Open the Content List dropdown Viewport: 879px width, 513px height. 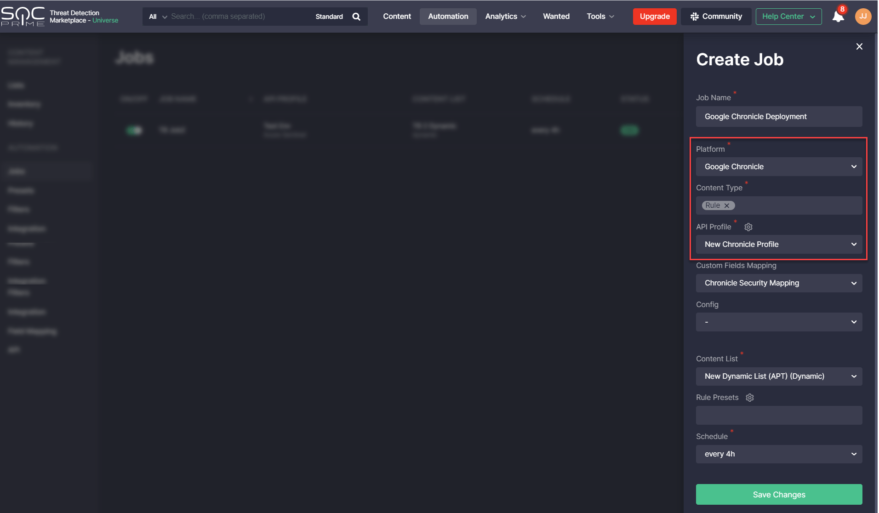click(x=779, y=376)
